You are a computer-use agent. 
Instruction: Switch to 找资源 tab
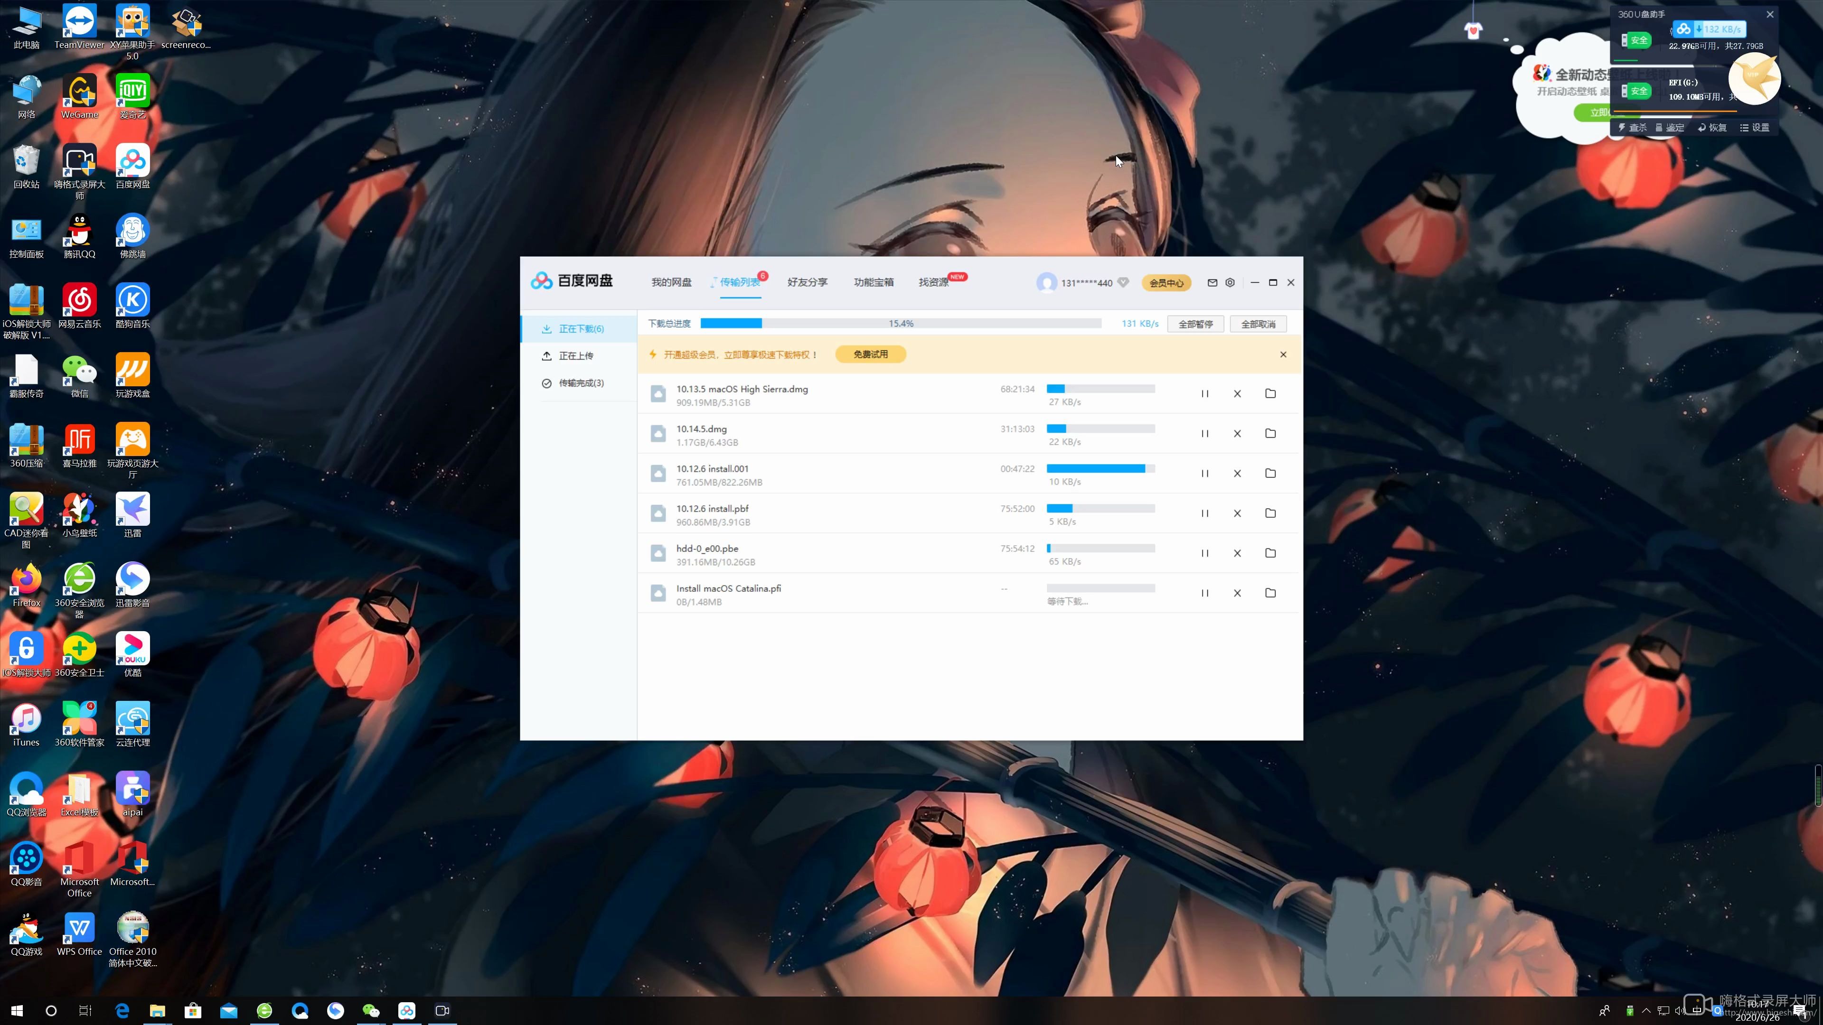933,282
